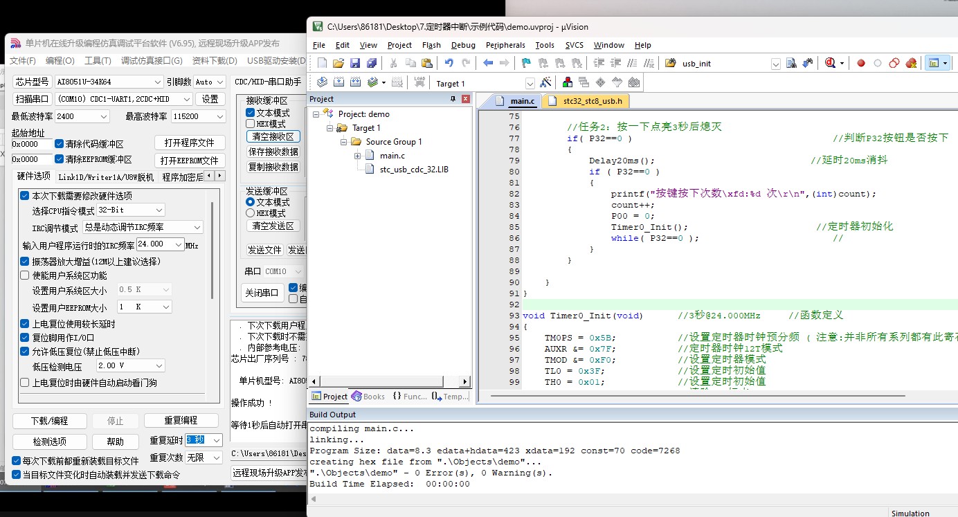Click the Manage project items colored blocks icon

[568, 83]
